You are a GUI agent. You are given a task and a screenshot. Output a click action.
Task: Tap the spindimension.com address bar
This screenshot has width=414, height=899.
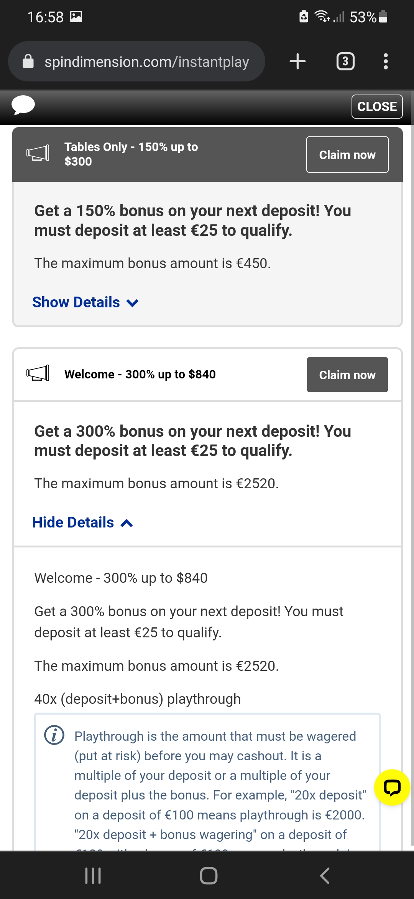point(146,61)
